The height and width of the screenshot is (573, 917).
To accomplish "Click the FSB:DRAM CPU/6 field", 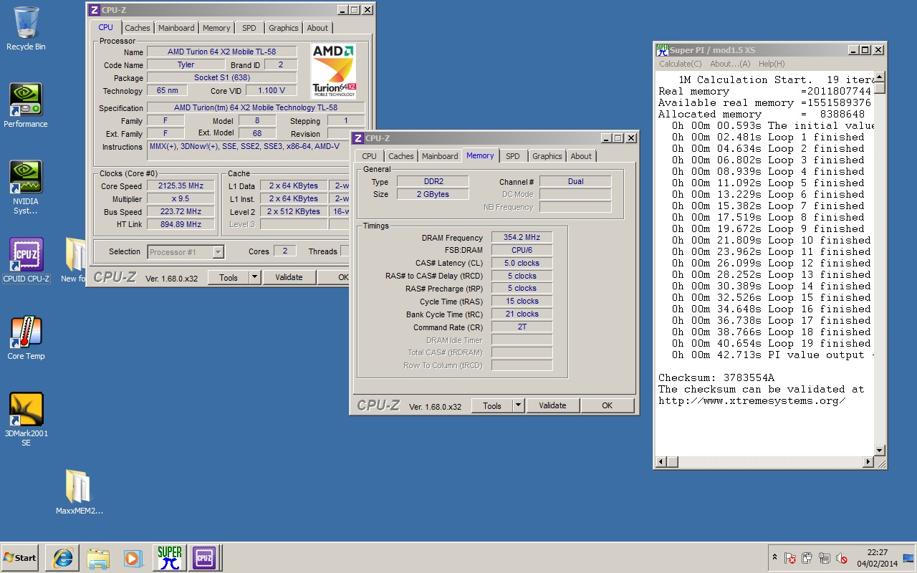I will tap(522, 250).
